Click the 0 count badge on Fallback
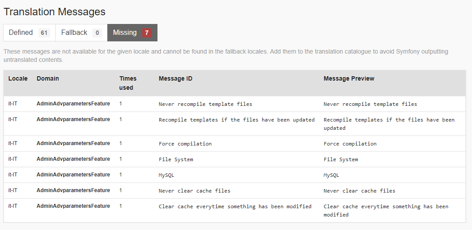 click(x=97, y=33)
